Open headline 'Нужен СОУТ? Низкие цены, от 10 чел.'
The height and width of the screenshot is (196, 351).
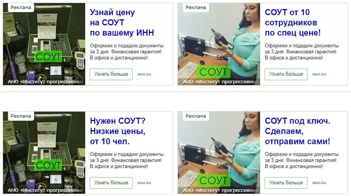coord(118,131)
